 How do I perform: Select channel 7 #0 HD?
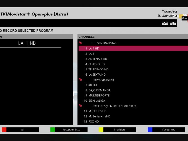(x=133, y=85)
